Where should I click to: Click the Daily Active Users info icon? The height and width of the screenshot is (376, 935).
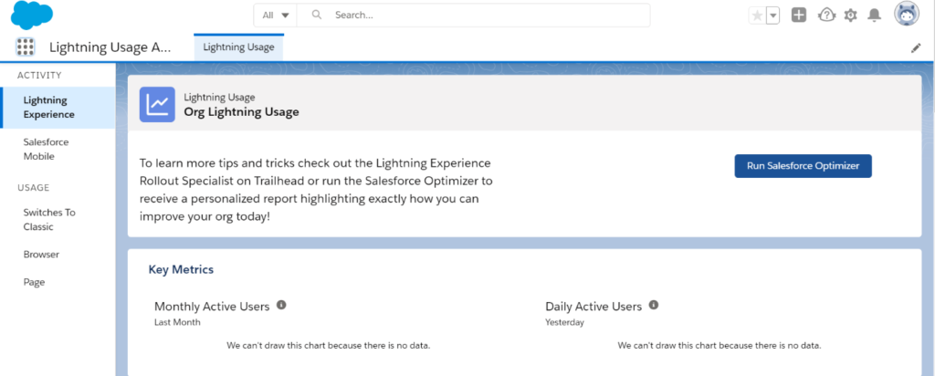[654, 305]
